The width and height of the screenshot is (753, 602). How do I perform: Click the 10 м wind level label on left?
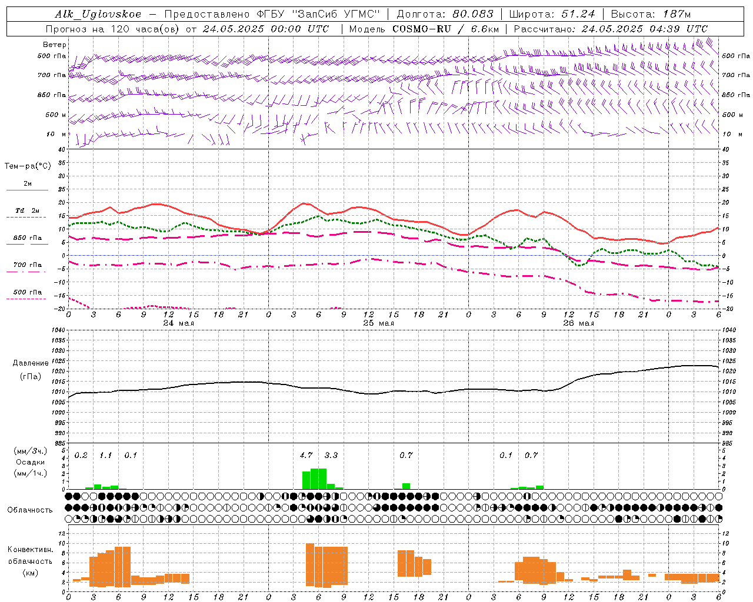click(x=57, y=135)
